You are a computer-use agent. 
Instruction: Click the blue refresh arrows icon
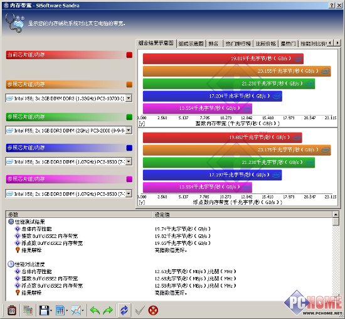pyautogui.click(x=124, y=310)
